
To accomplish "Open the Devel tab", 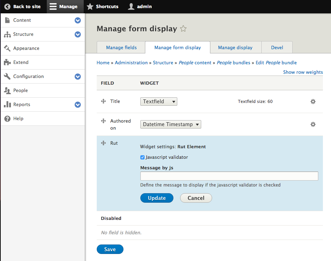I will [x=277, y=47].
